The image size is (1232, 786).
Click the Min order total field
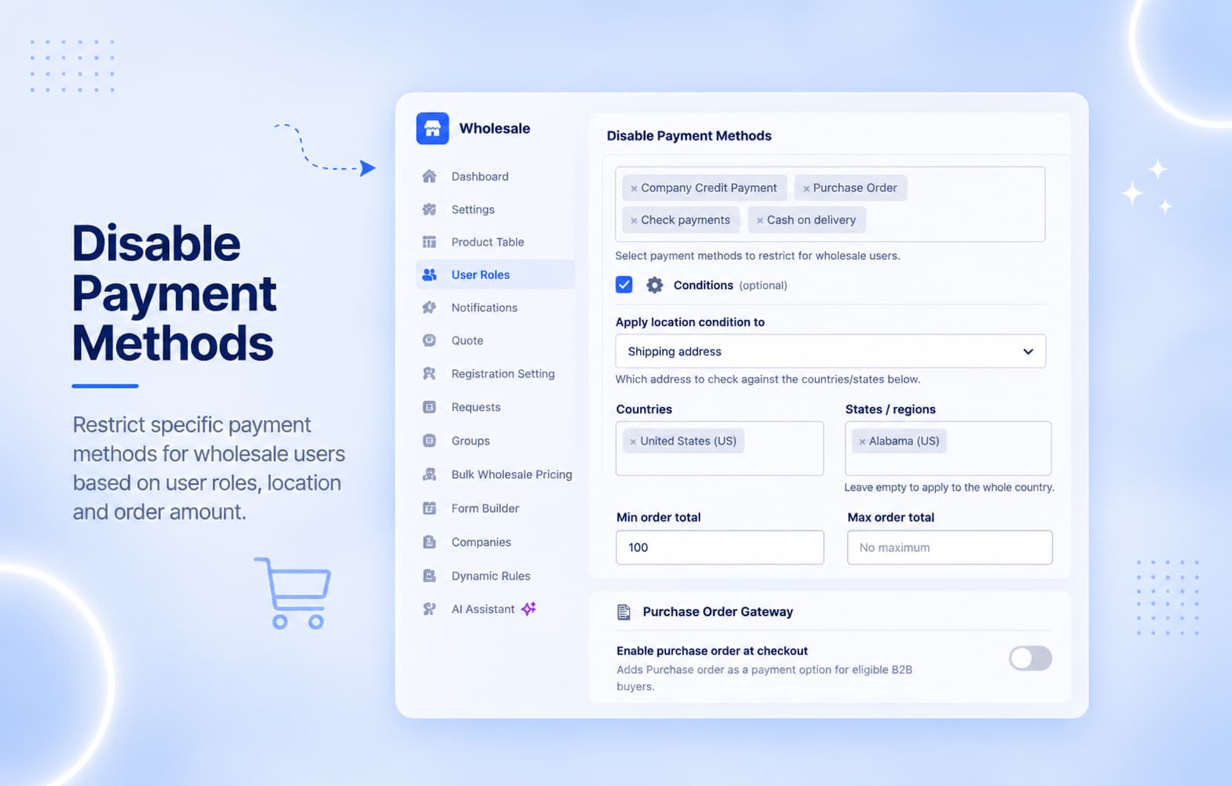720,548
